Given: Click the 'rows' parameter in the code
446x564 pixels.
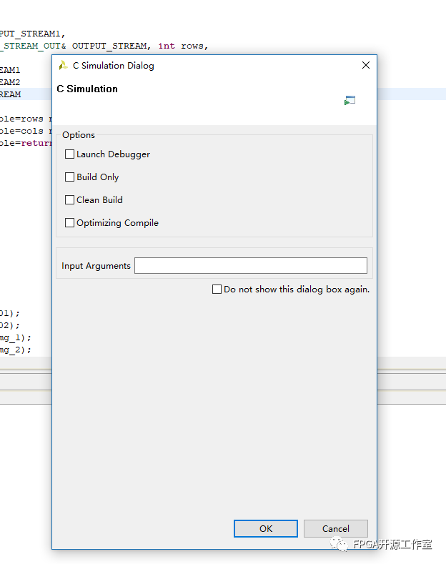Looking at the screenshot, I should (x=193, y=46).
